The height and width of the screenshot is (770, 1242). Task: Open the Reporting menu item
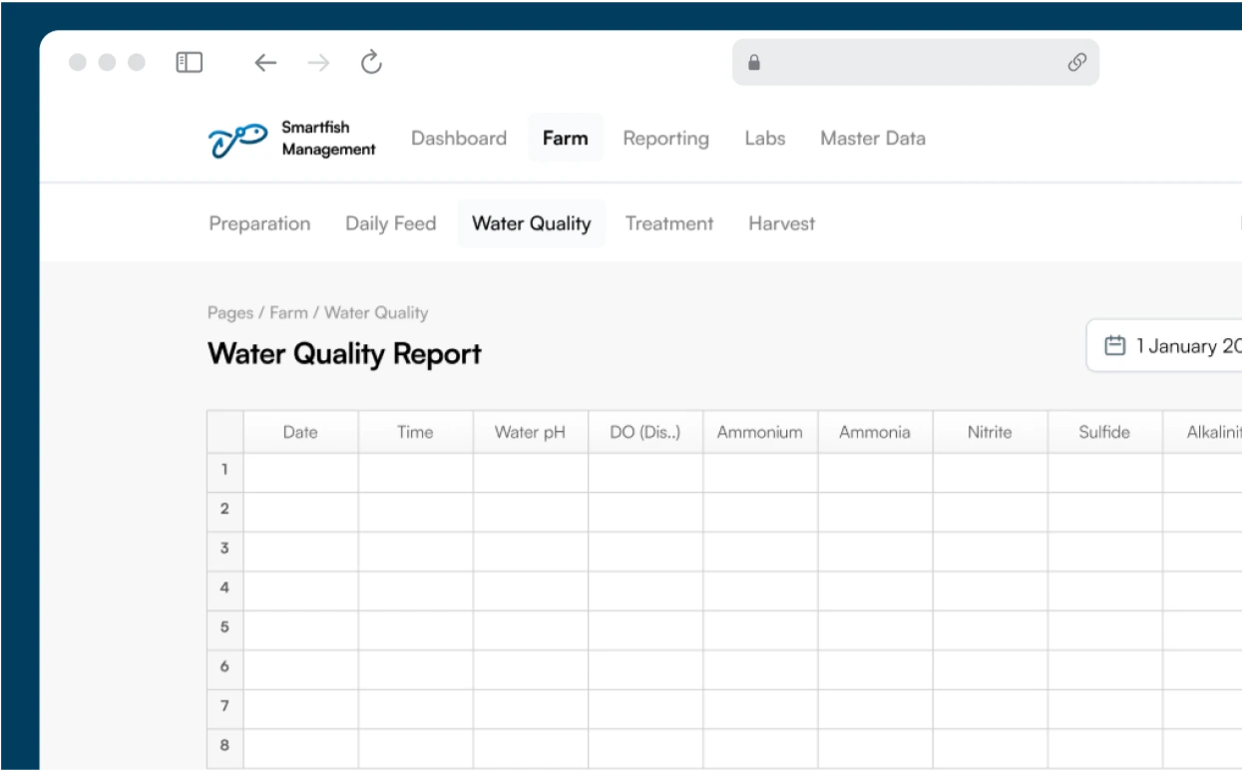[x=666, y=139]
